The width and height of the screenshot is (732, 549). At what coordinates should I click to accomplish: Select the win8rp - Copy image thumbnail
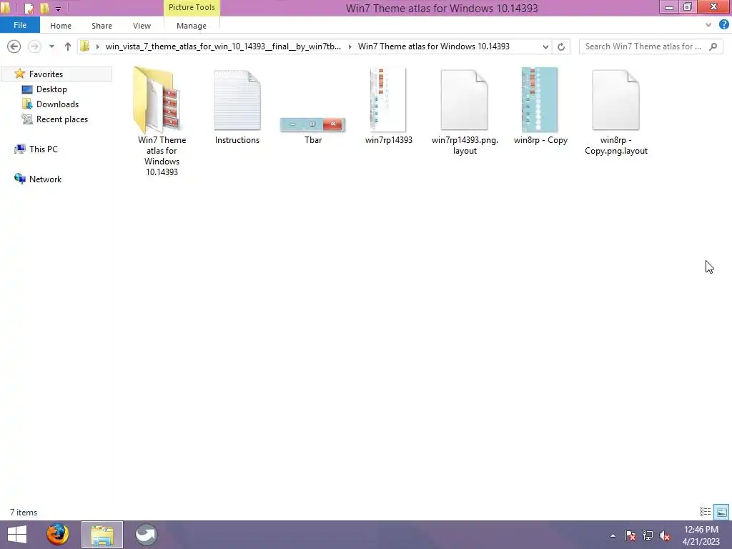pos(540,100)
